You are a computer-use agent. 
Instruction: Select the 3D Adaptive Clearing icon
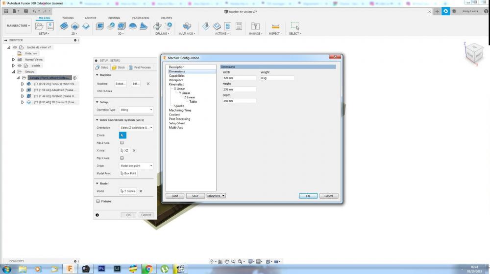pos(99,26)
